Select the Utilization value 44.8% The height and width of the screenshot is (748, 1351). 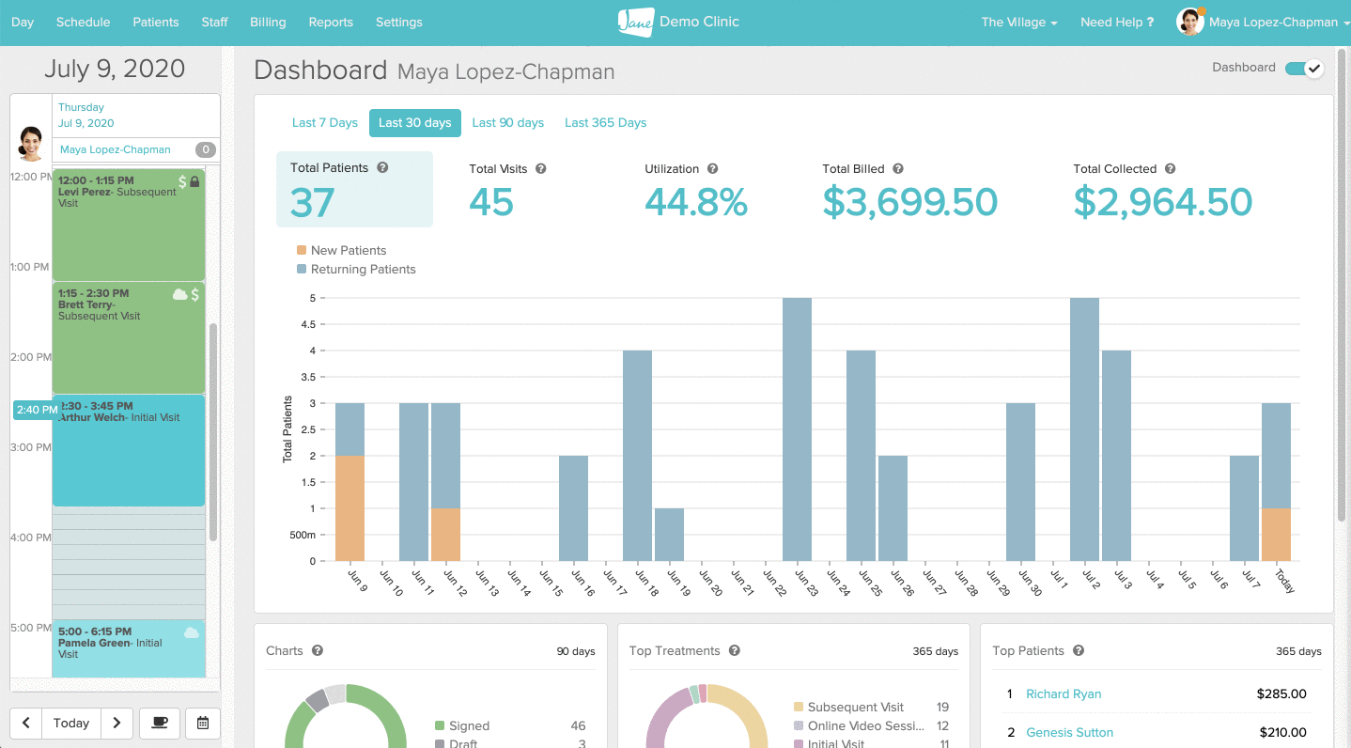point(696,202)
